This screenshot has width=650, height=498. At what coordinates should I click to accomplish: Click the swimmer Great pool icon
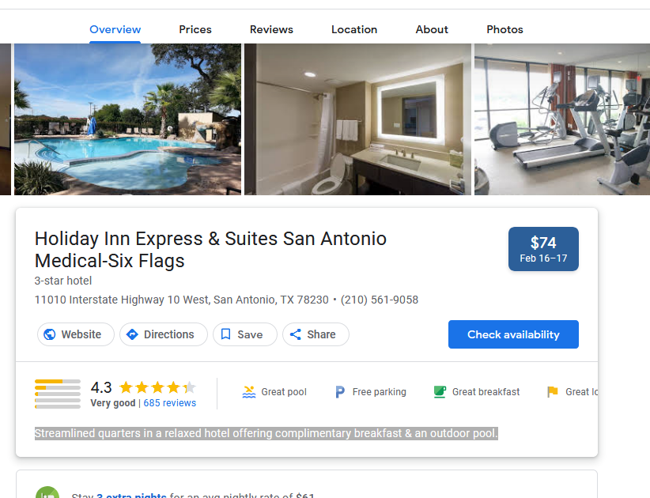coord(249,392)
